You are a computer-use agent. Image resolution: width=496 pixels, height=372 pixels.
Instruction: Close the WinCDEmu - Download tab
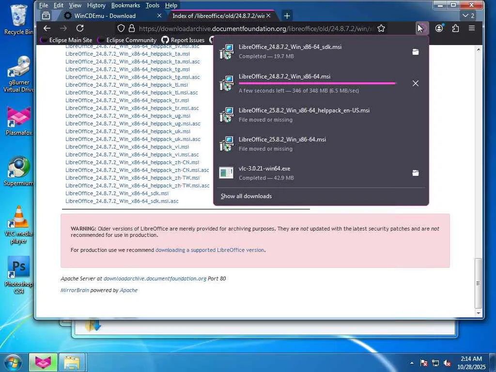point(159,15)
